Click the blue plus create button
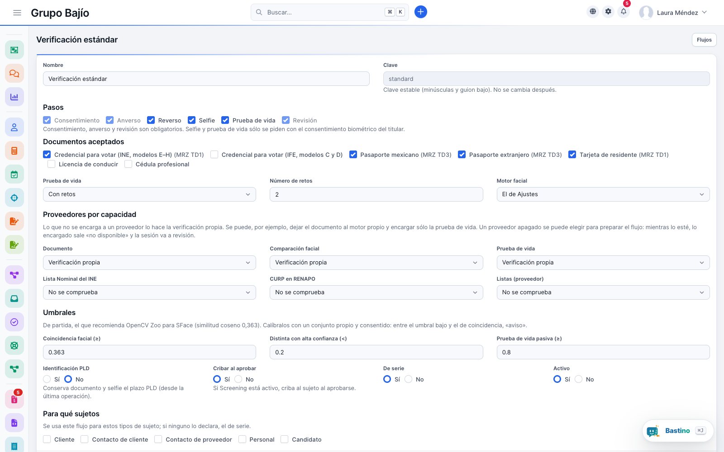 pos(421,12)
